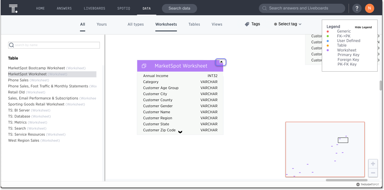Go to Liveboards in the top navigation

(x=94, y=8)
